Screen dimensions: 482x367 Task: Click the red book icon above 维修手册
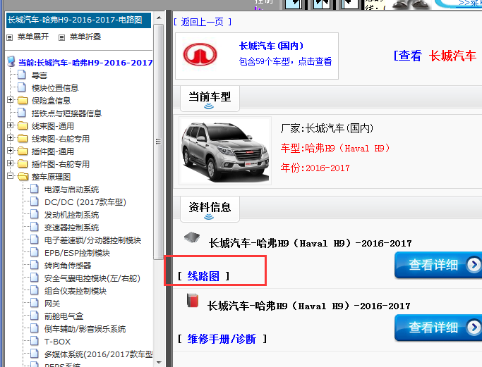pos(193,300)
